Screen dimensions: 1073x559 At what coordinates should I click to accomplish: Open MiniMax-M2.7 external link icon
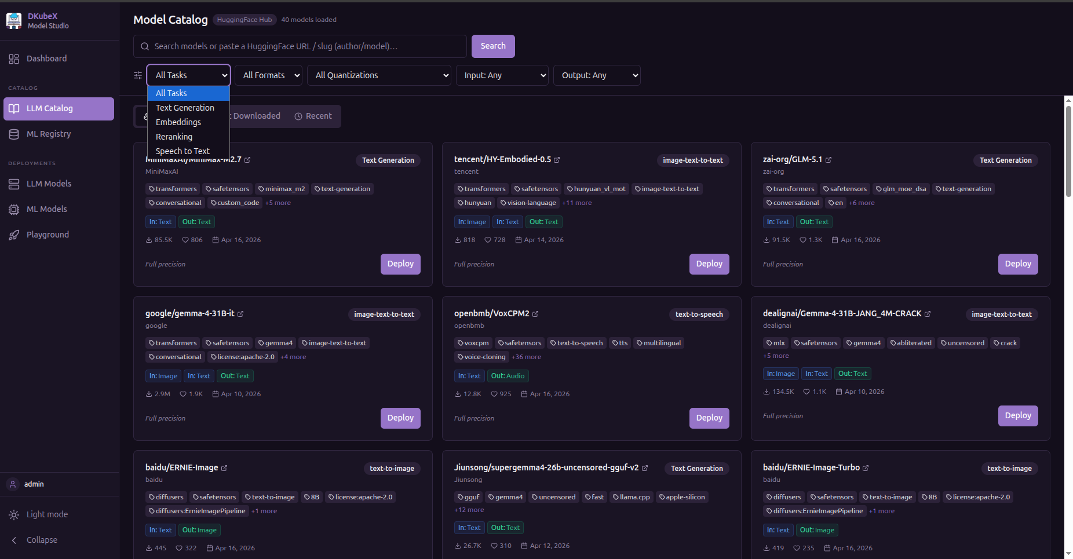(247, 160)
